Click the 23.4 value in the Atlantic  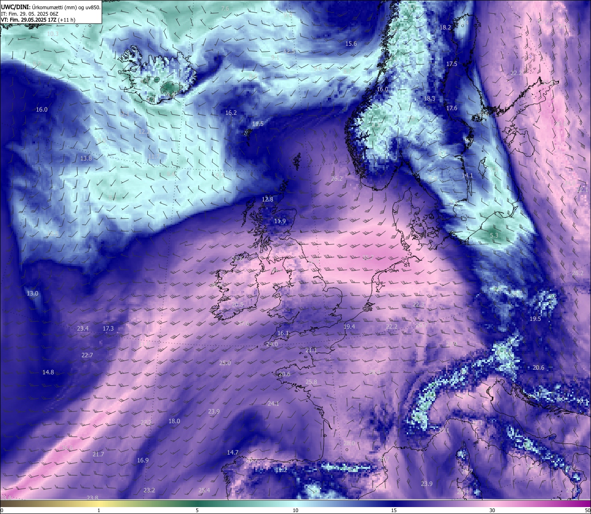pyautogui.click(x=83, y=328)
